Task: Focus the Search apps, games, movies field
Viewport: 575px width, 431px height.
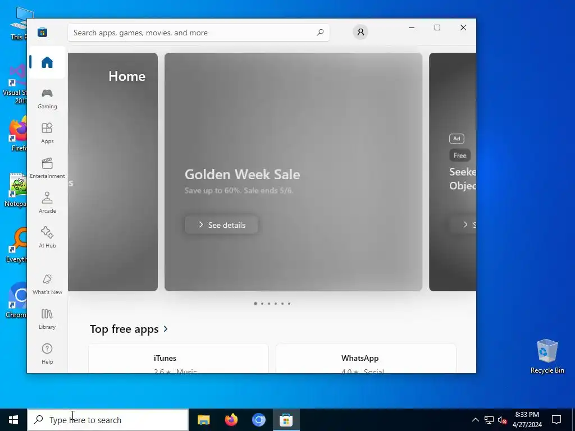Action: 198,33
